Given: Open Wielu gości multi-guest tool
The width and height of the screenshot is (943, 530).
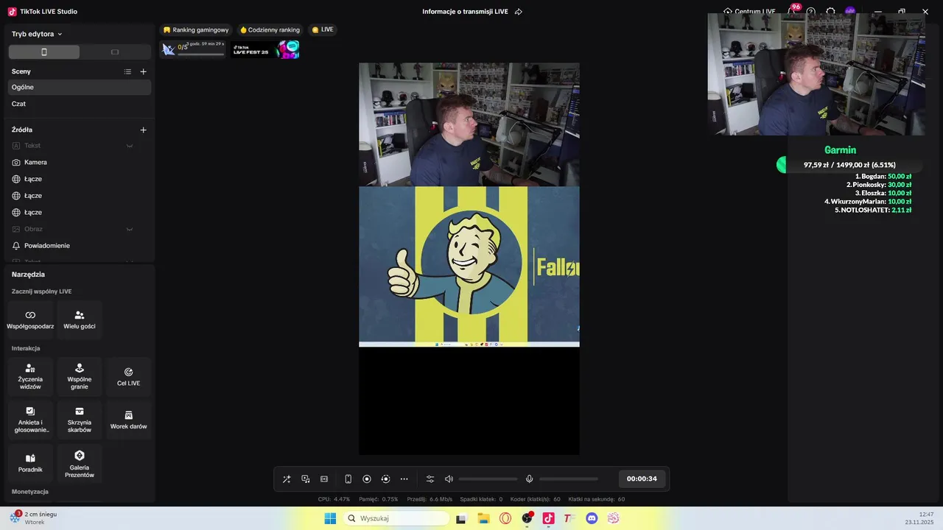Looking at the screenshot, I should tap(80, 319).
